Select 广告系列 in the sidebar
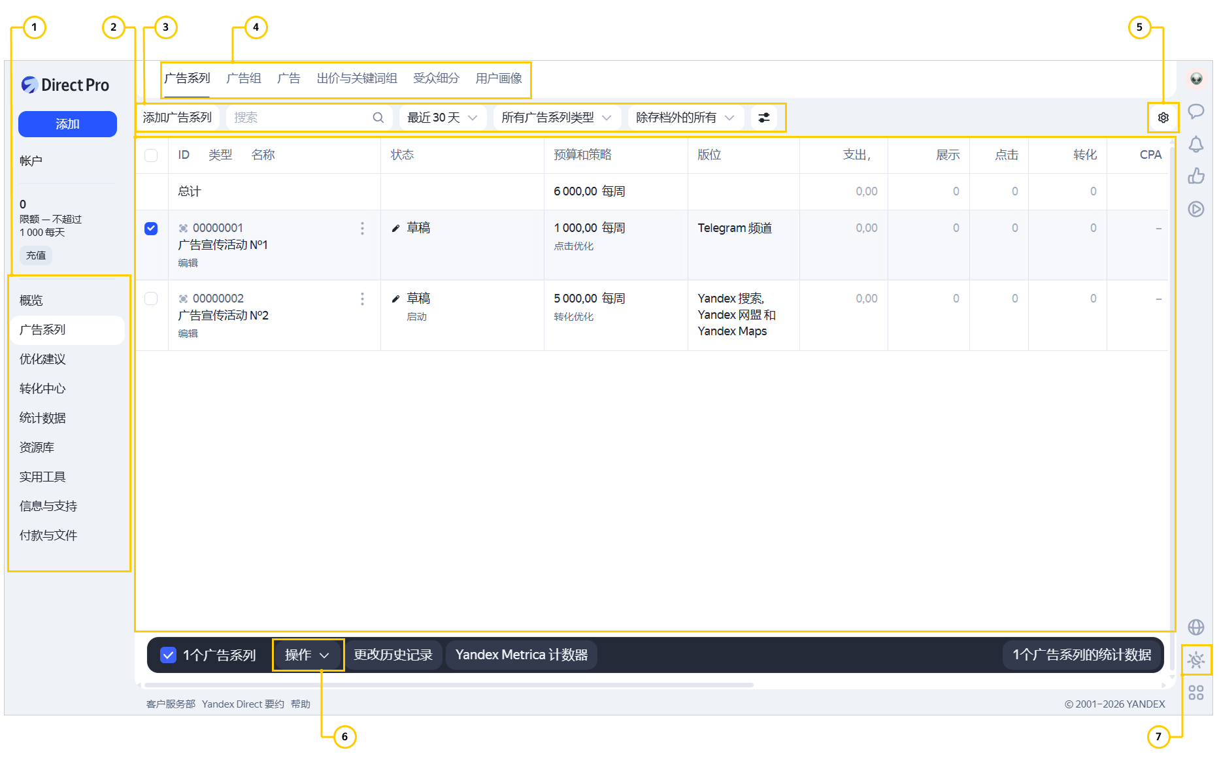 pyautogui.click(x=67, y=330)
